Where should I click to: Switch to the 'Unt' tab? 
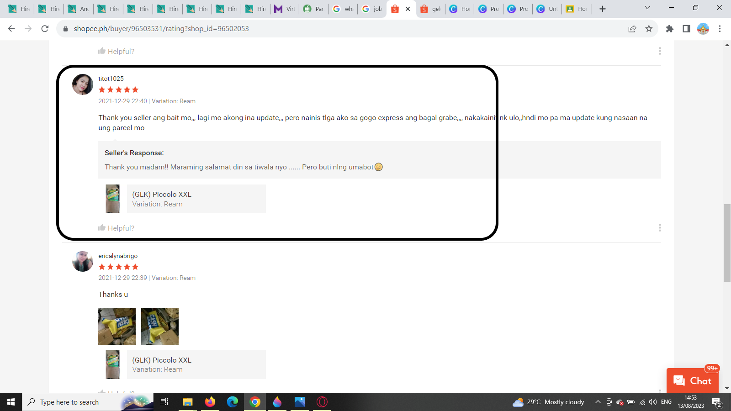[x=547, y=9]
